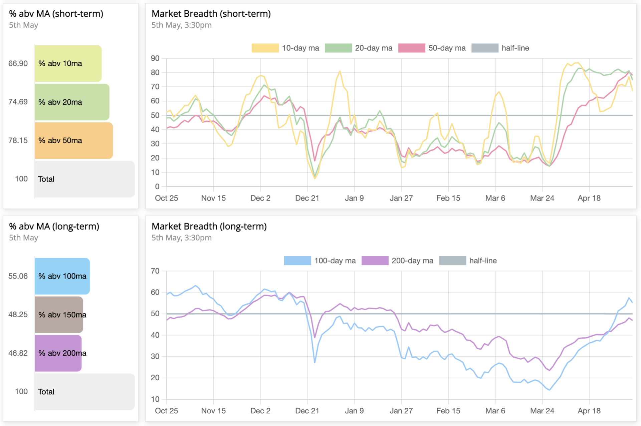Click 'Mar 24' on long-term chart axis
641x426 pixels.
pos(542,411)
